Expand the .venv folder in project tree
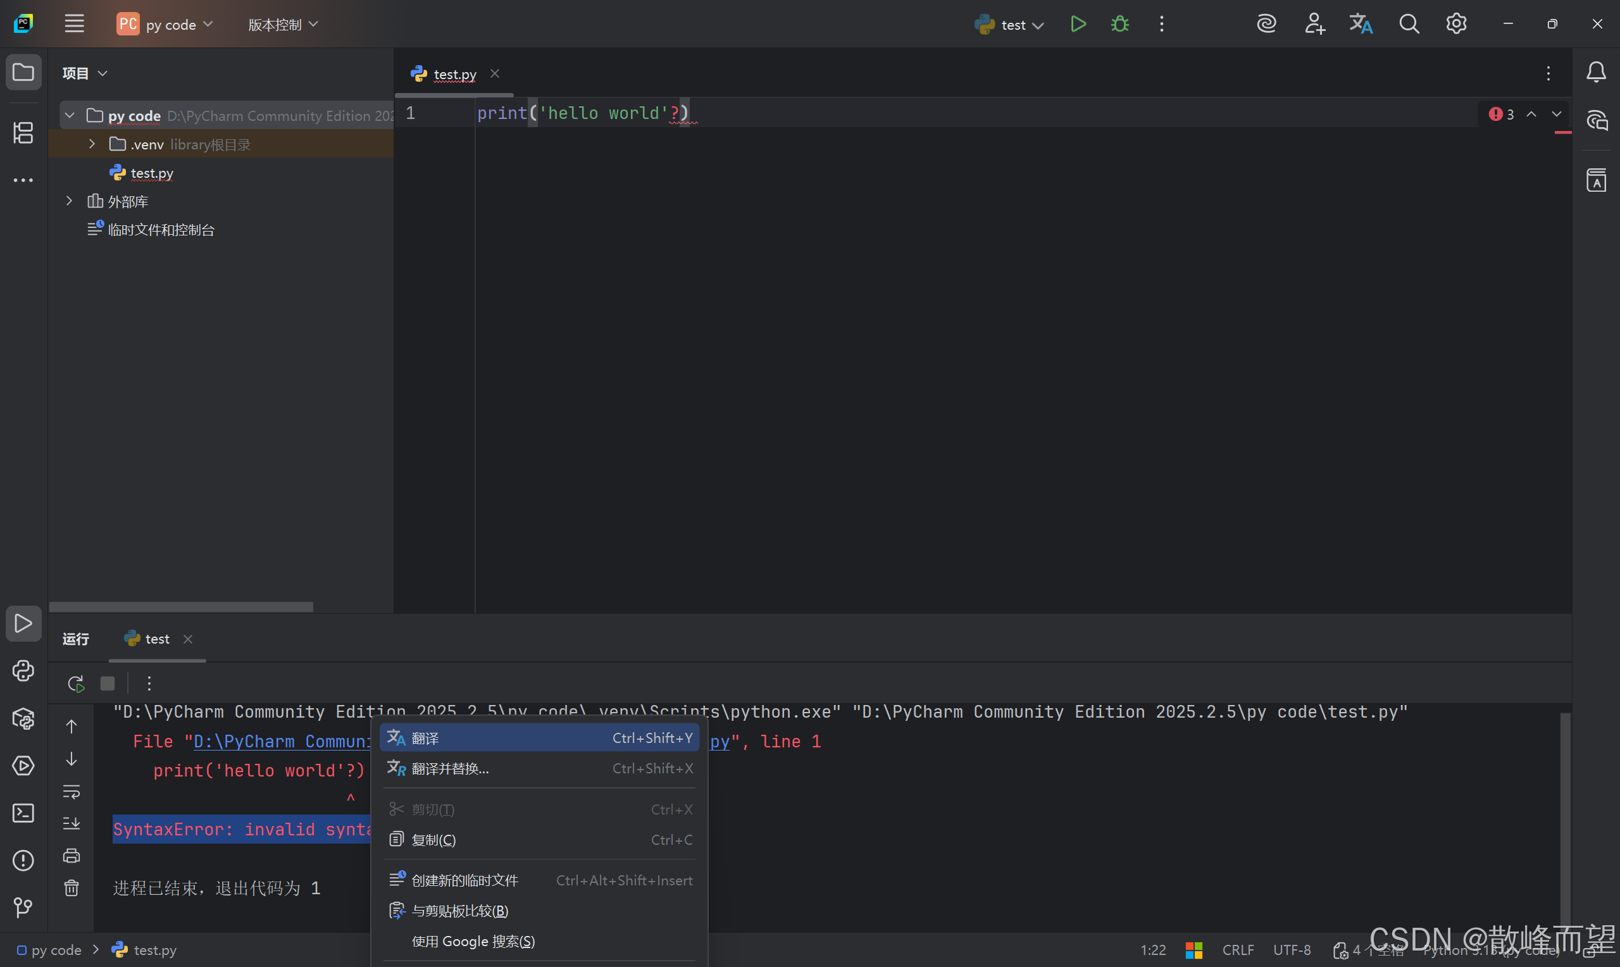 click(92, 144)
